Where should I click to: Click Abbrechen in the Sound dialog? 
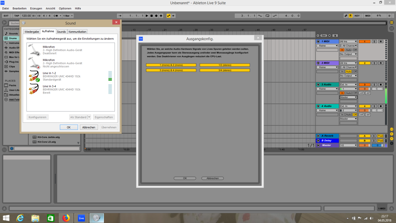[89, 127]
